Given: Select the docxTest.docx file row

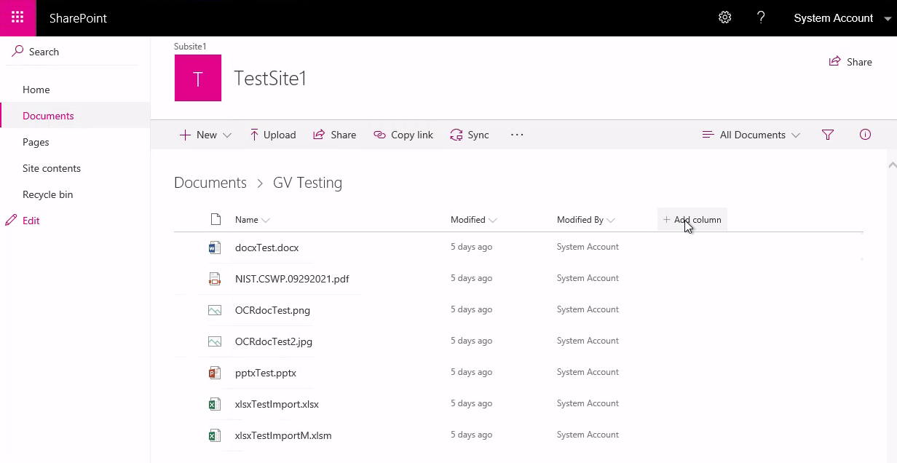Looking at the screenshot, I should [x=267, y=248].
